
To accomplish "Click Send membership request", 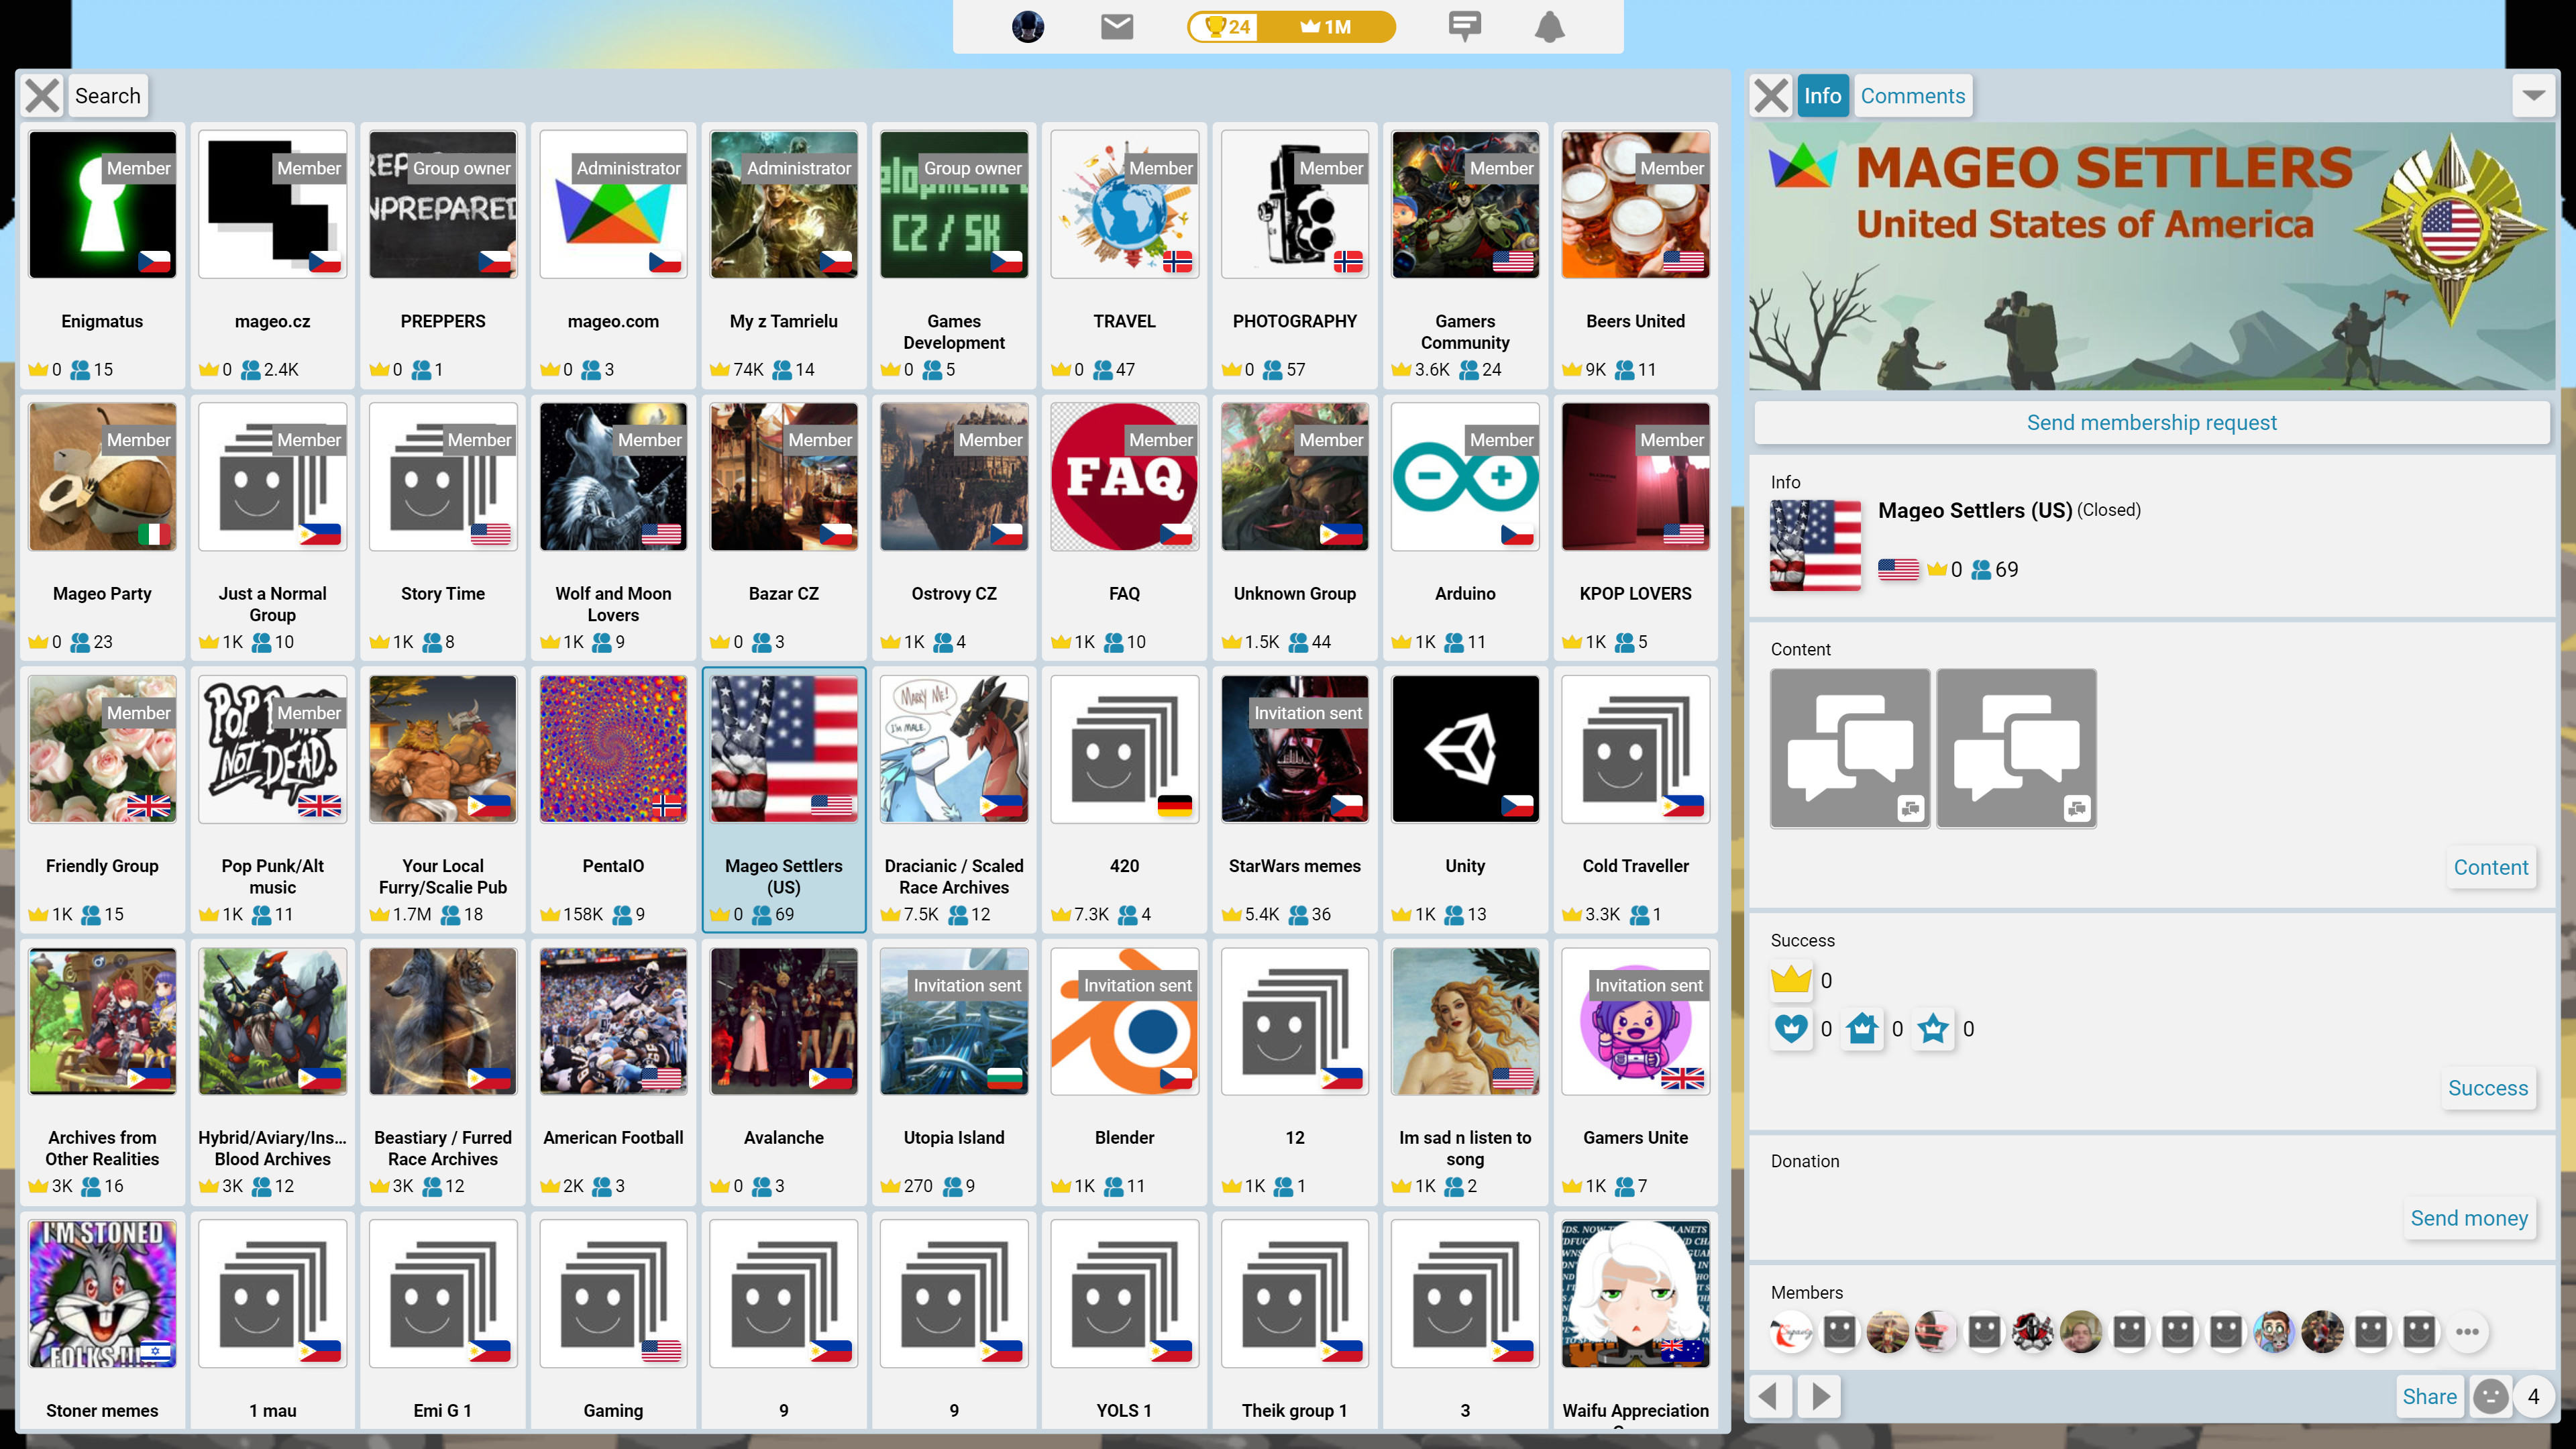I will 2151,422.
